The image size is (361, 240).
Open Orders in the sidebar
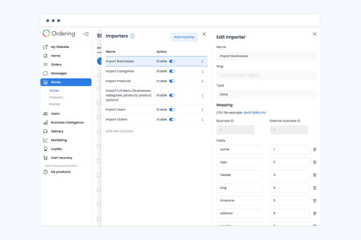click(x=56, y=64)
